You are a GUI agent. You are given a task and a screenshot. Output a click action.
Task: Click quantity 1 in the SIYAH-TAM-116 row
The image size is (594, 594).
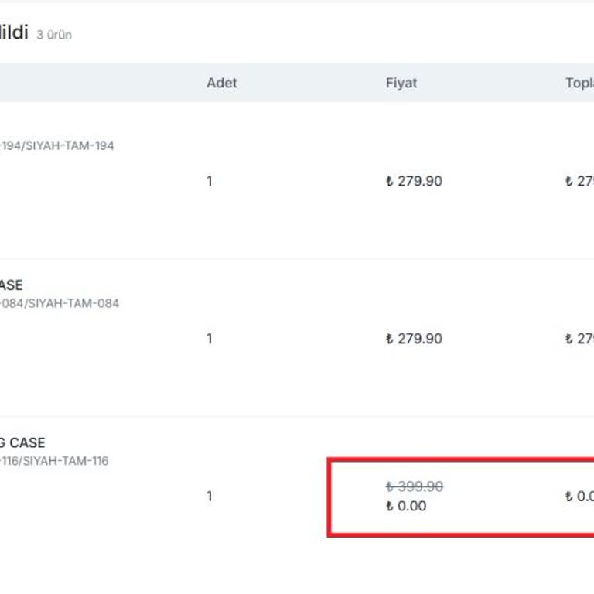coord(209,497)
